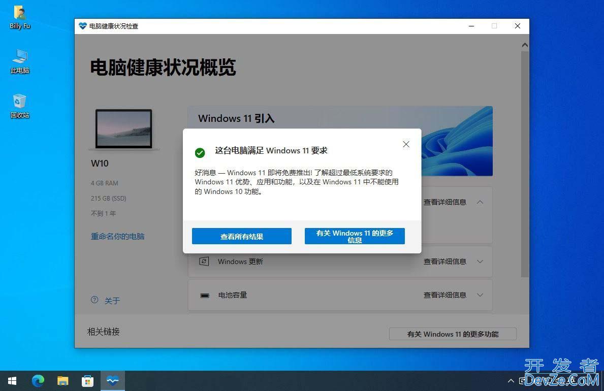Click the 电池容量 battery icon
This screenshot has height=391, width=604.
(205, 296)
